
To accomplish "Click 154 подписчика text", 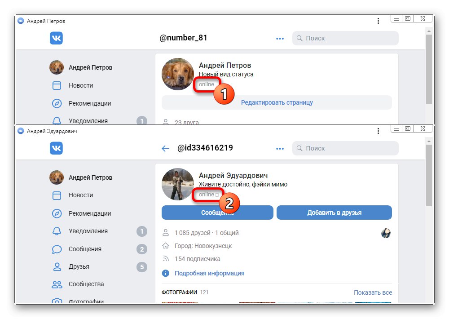I will 197,259.
